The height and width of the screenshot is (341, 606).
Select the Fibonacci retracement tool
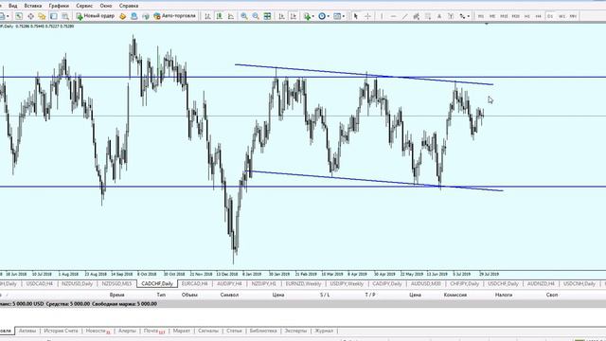[x=428, y=16]
